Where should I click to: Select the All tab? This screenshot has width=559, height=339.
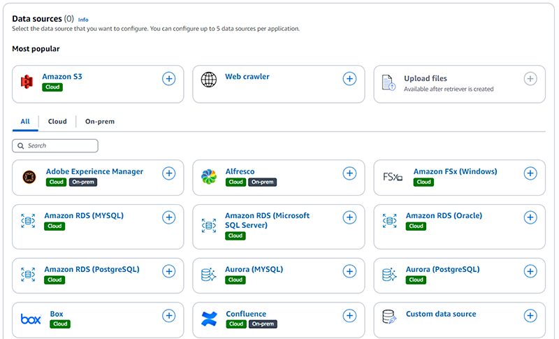tap(25, 122)
